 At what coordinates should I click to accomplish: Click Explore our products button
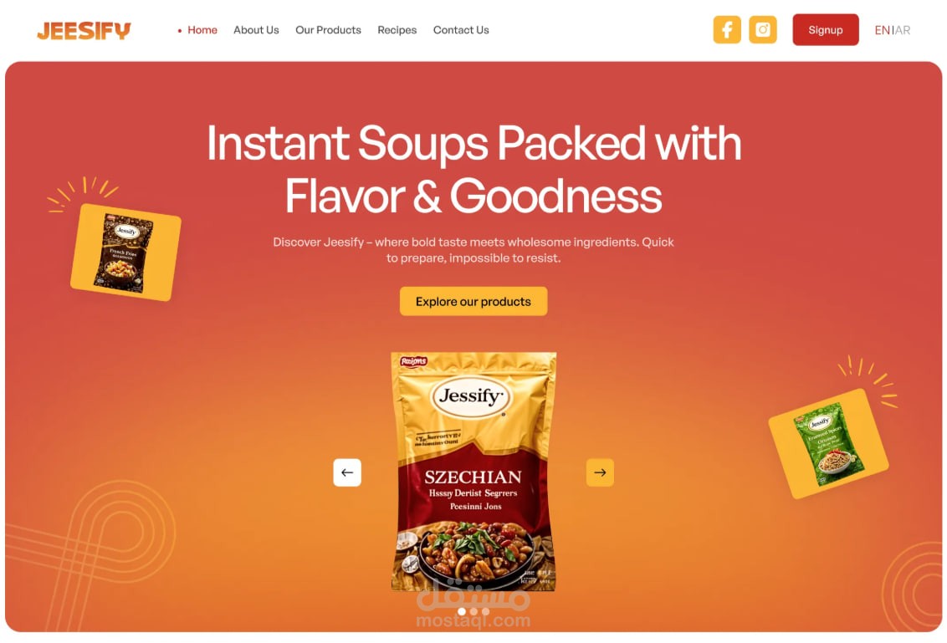[x=473, y=301]
